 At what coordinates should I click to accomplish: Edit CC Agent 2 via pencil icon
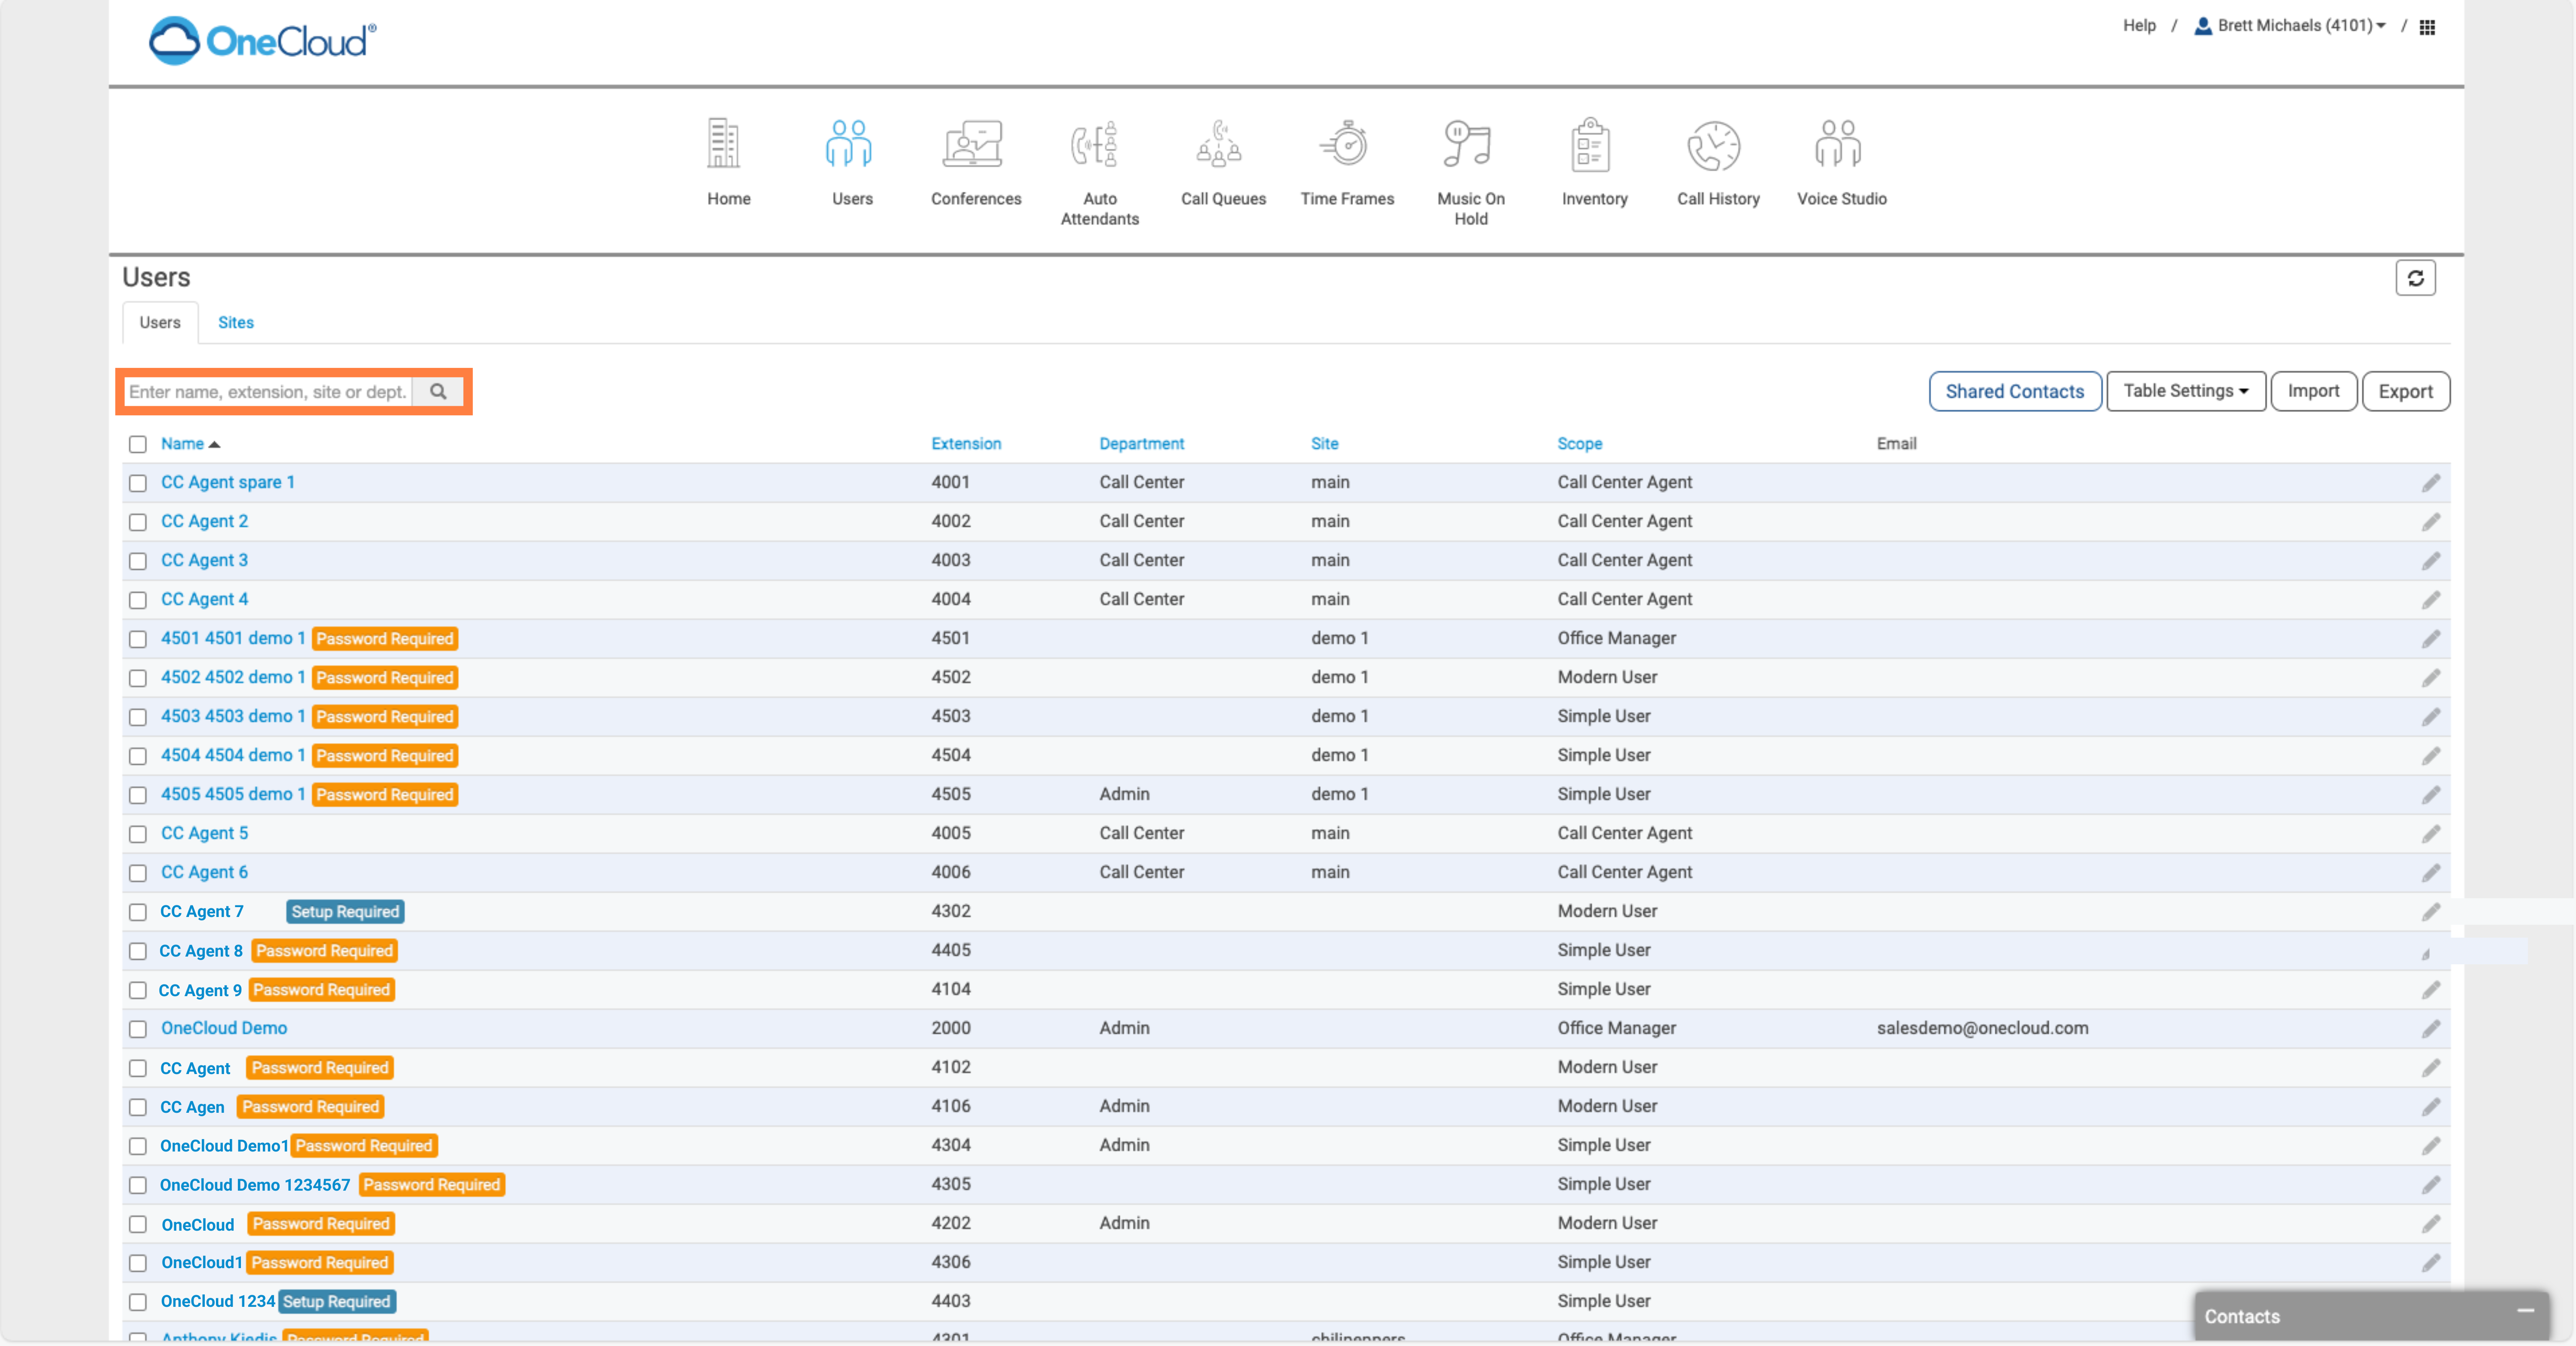(x=2431, y=522)
